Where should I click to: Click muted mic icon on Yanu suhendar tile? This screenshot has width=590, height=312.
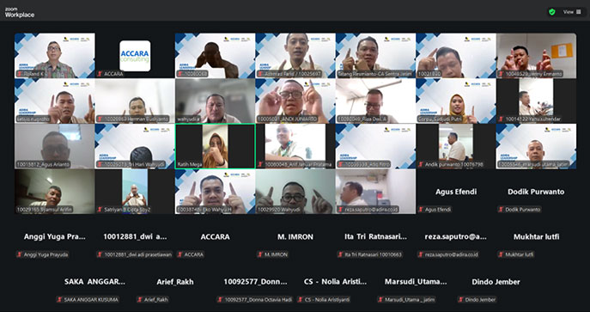(501, 119)
